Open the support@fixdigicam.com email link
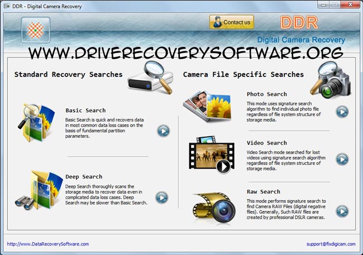 pyautogui.click(x=331, y=244)
